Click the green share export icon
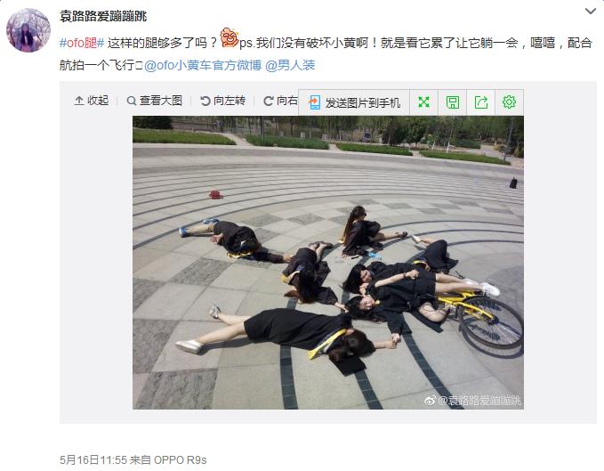Image resolution: width=604 pixels, height=471 pixels. [481, 102]
